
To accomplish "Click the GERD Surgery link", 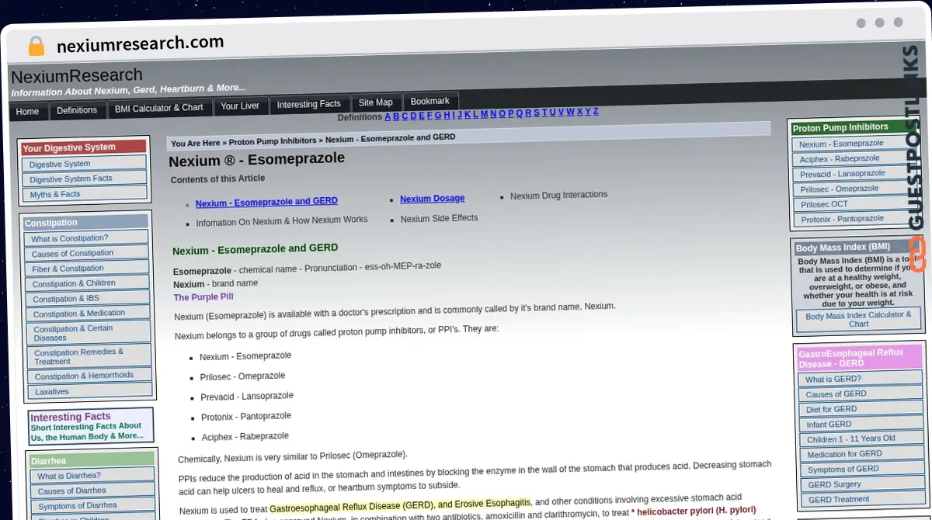I will [x=833, y=484].
